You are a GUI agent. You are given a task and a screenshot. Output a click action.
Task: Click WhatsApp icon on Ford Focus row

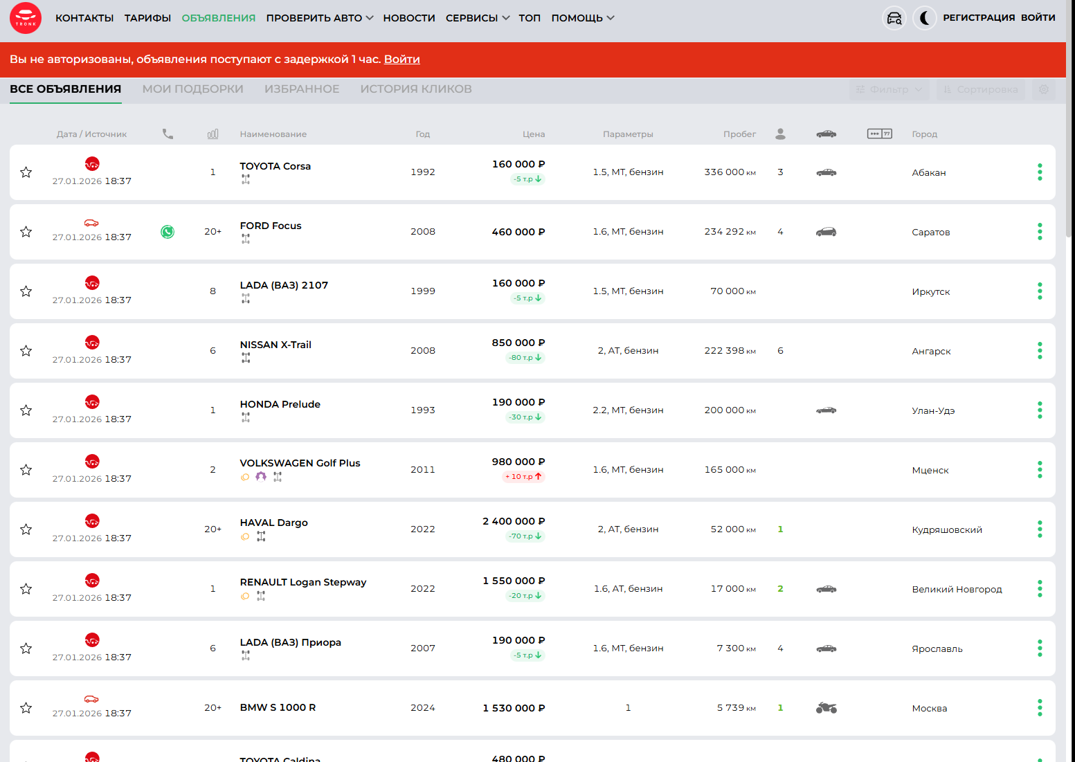tap(168, 232)
